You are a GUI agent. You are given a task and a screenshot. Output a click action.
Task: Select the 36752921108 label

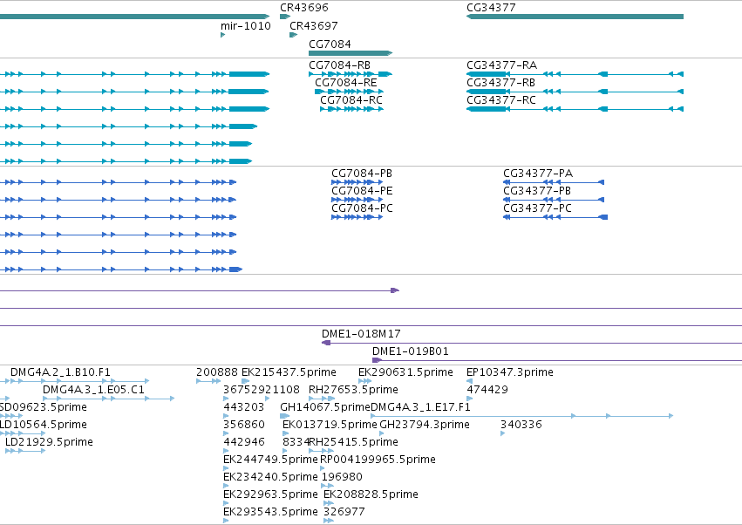262,390
